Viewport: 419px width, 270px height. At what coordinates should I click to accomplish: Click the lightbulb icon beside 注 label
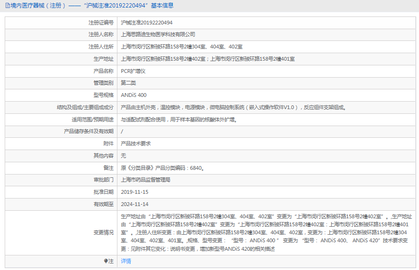click(106, 261)
